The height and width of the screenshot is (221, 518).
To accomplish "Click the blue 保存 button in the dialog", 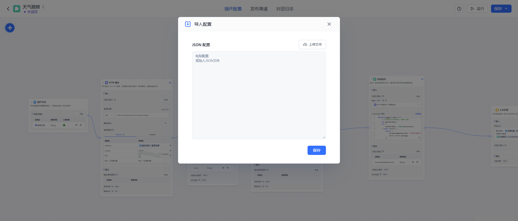I will pyautogui.click(x=317, y=150).
